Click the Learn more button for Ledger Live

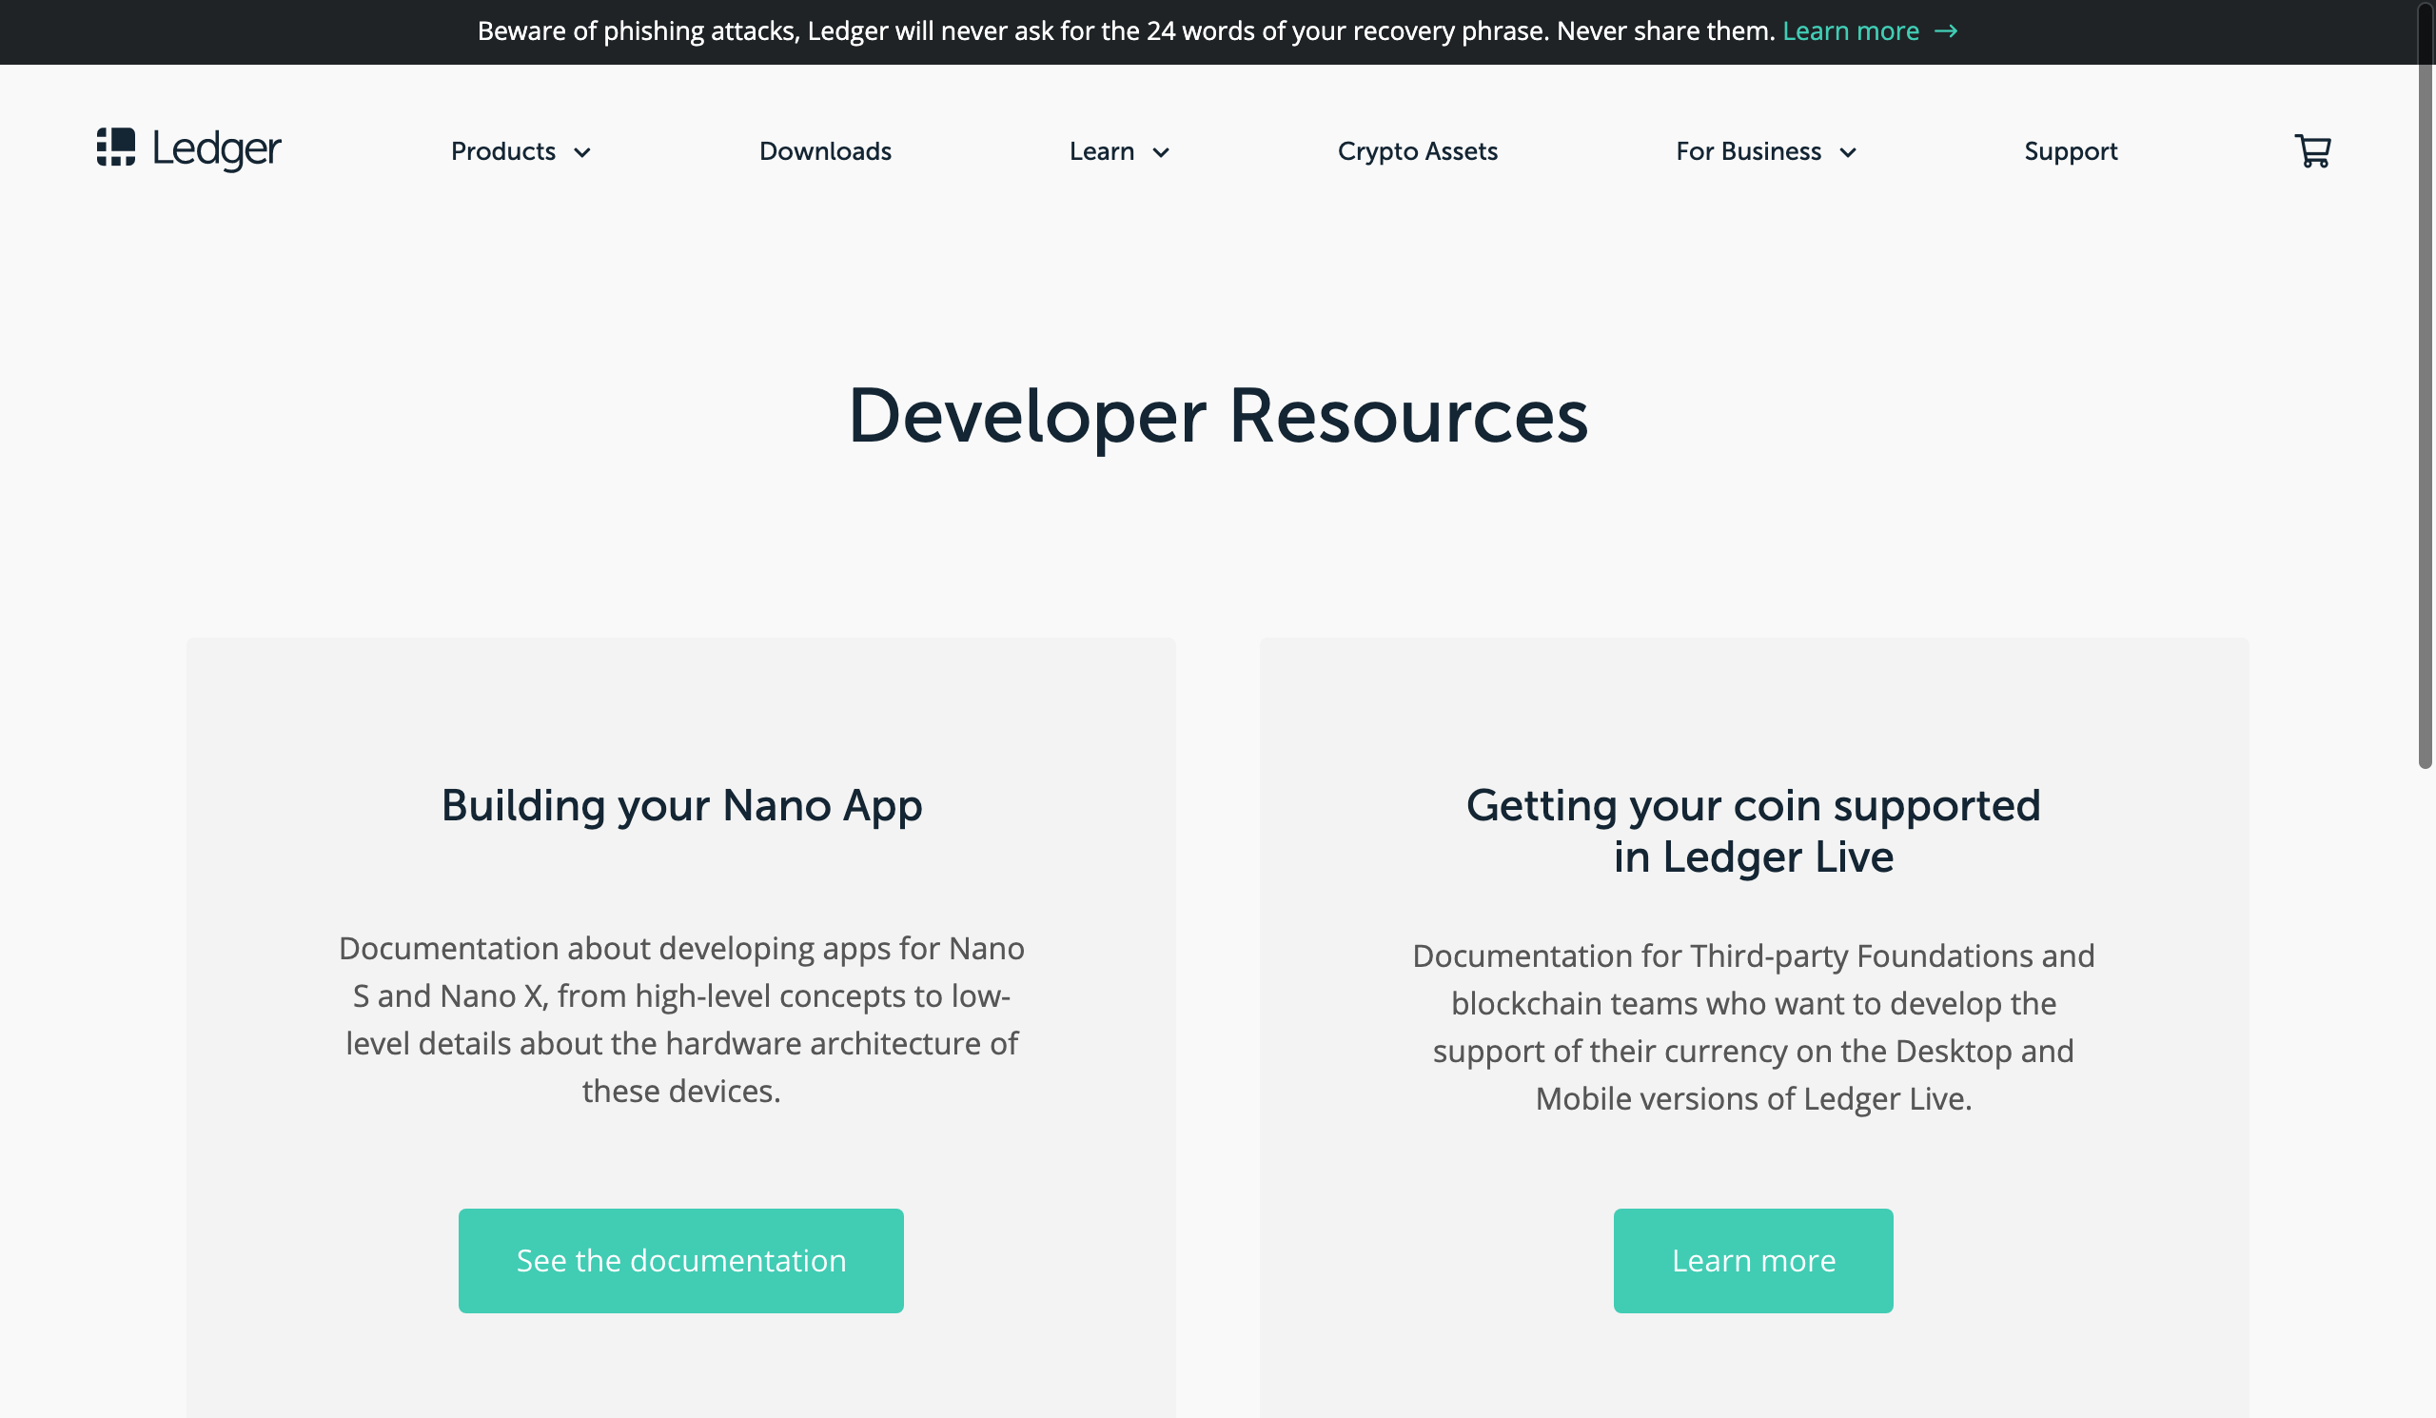point(1753,1260)
